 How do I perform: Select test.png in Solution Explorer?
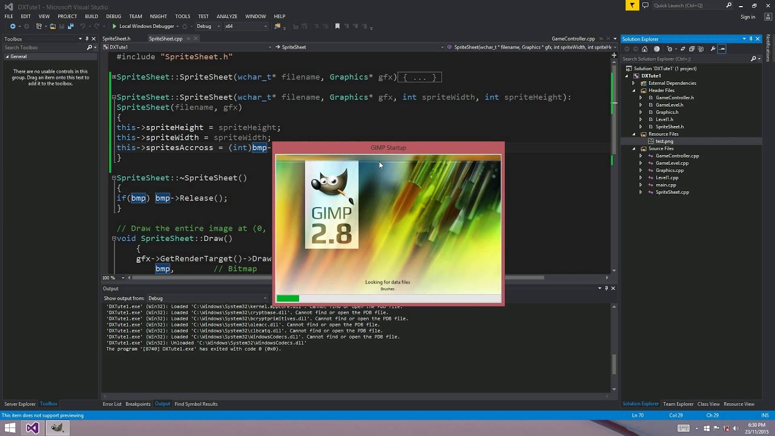point(664,141)
